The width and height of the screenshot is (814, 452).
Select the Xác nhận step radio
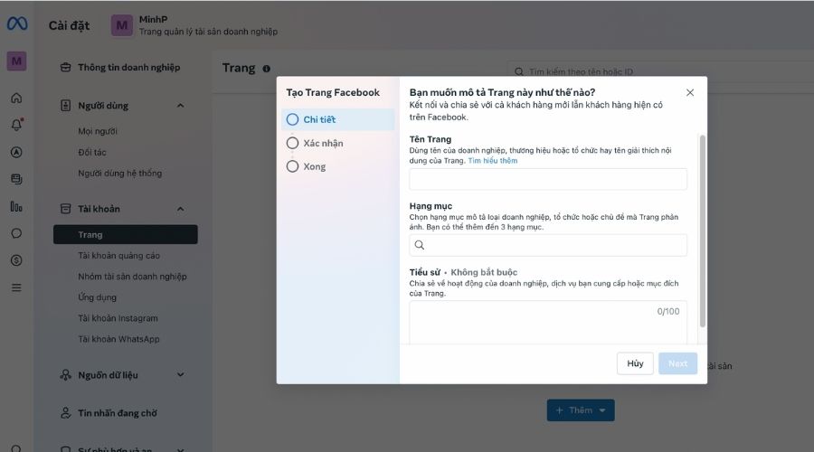(x=293, y=143)
